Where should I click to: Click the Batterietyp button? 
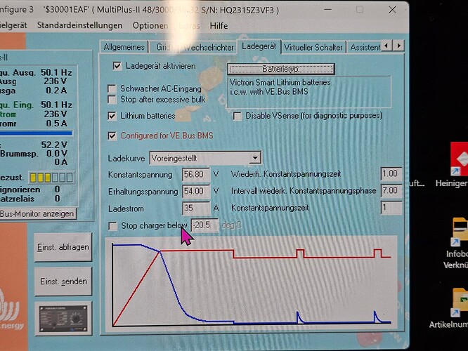coord(280,69)
